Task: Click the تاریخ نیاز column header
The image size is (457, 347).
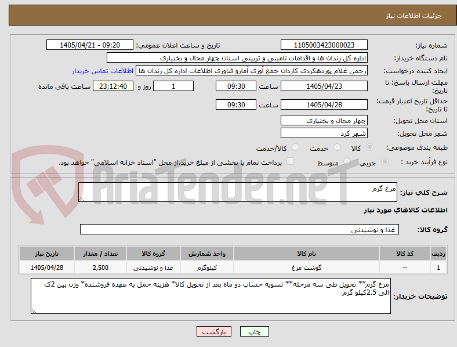Action: [46, 254]
